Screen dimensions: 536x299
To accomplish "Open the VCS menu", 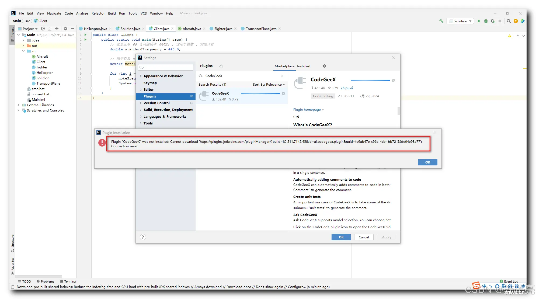I will click(x=144, y=13).
